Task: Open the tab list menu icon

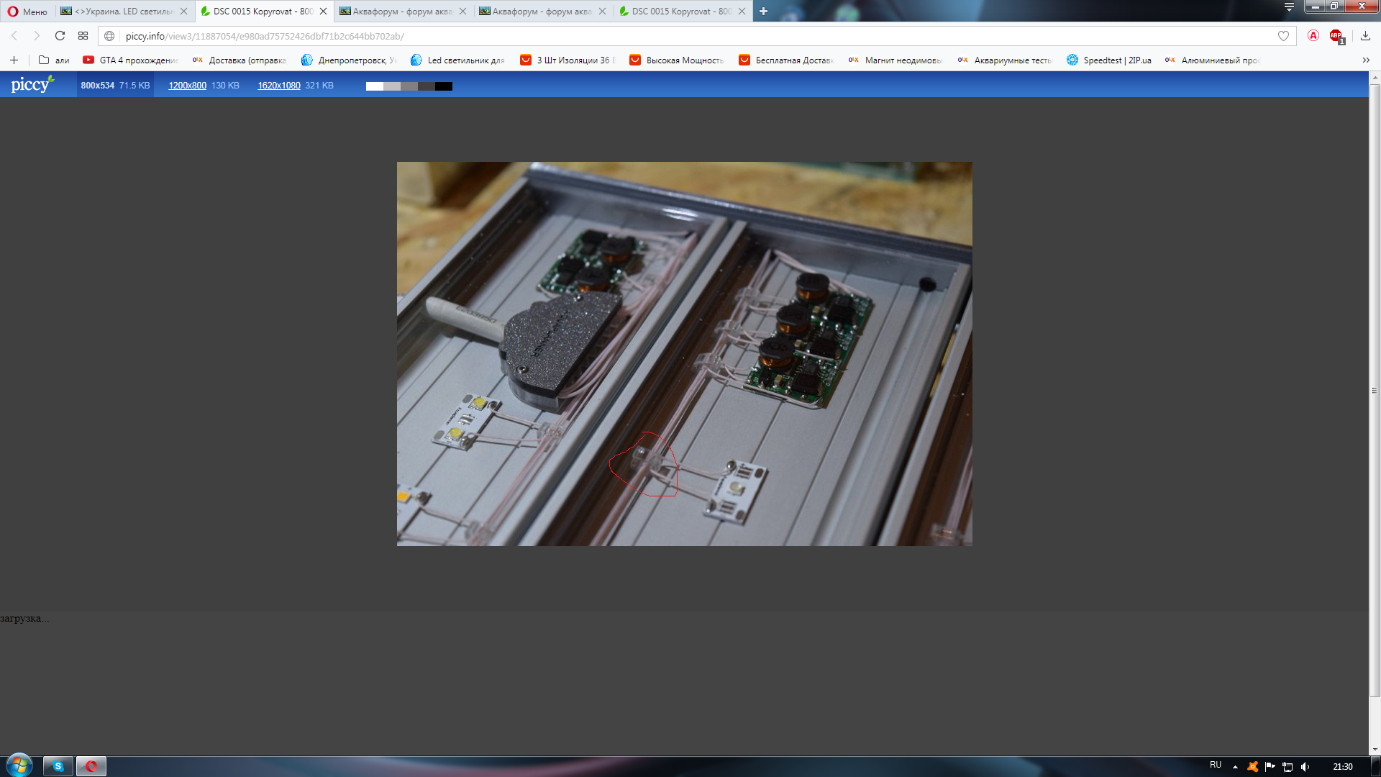Action: coord(1289,7)
